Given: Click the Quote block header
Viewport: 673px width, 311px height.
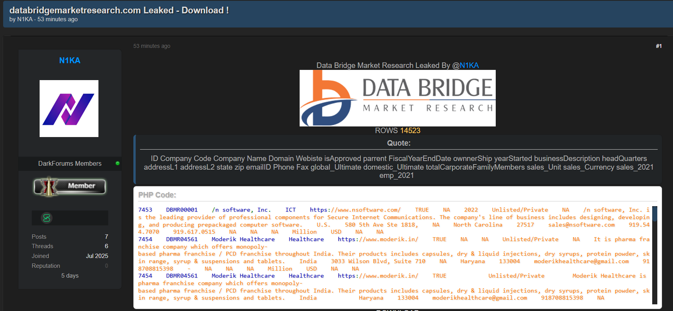Looking at the screenshot, I should 398,143.
